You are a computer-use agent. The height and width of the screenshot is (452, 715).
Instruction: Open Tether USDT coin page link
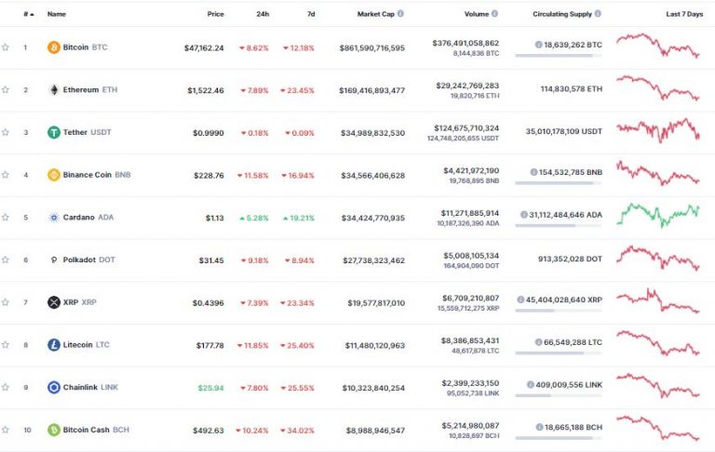[x=88, y=132]
